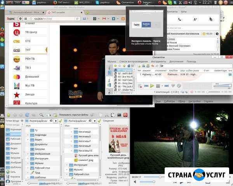The height and width of the screenshot is (186, 233).
Task: Open terminal from the file manager toolbar
Action: (x=119, y=115)
